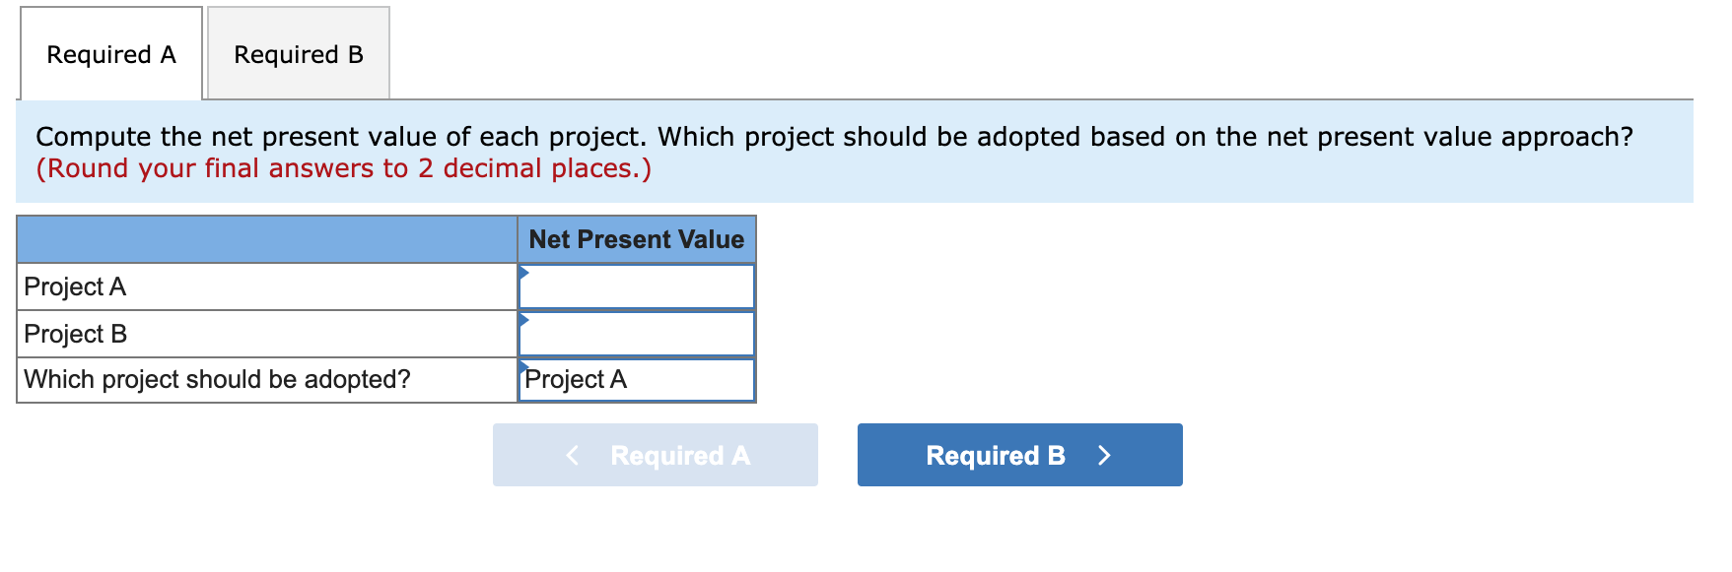Image resolution: width=1732 pixels, height=572 pixels.
Task: Click the Required B navigation button
Action: click(1019, 455)
